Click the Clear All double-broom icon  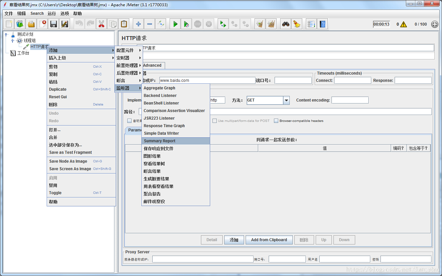(271, 24)
